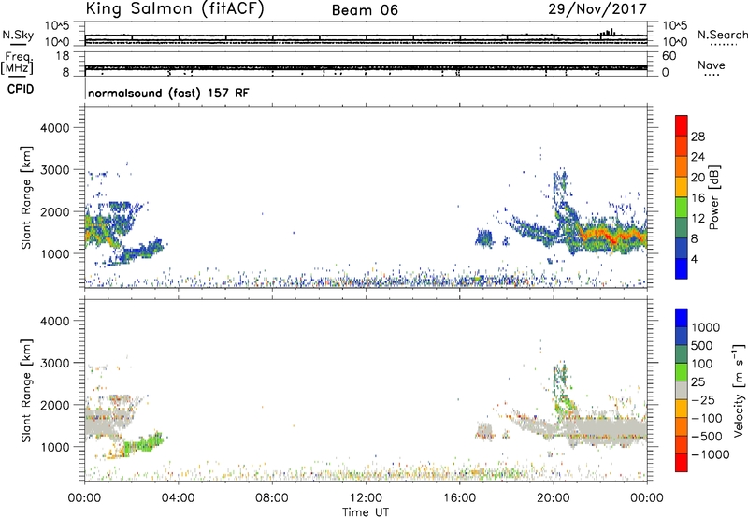
Task: Click the "18" frequency tick label
Action: [63, 56]
